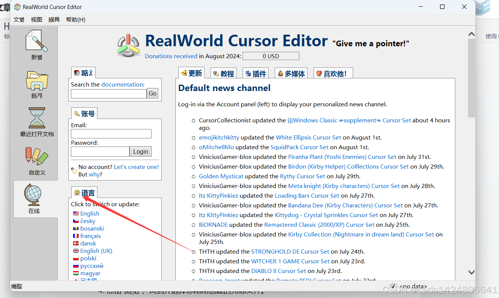Open the Help menu 帮助(H)
Image resolution: width=499 pixels, height=298 pixels.
point(76,20)
